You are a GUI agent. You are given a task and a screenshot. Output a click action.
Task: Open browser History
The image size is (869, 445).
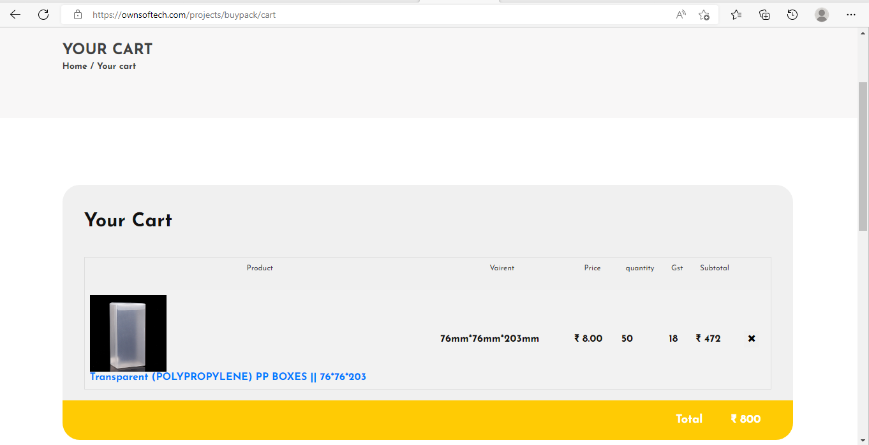792,15
